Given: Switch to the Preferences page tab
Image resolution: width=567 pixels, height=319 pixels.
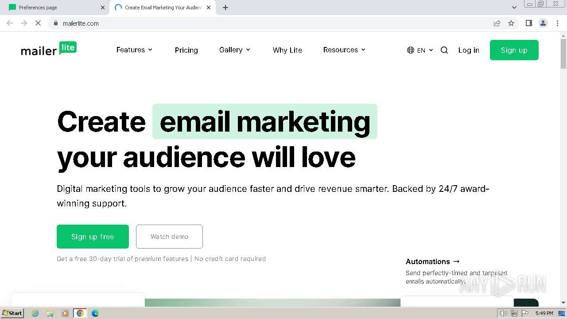Looking at the screenshot, I should 55,8.
